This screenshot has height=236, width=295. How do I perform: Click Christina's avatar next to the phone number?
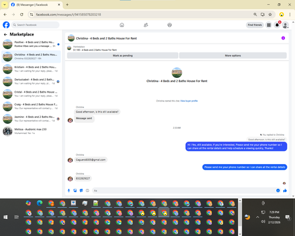click(x=70, y=179)
